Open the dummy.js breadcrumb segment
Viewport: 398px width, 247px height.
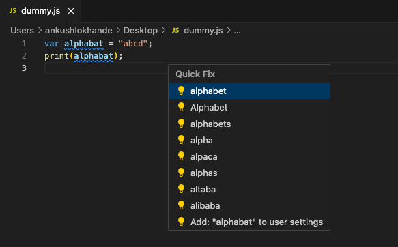203,31
